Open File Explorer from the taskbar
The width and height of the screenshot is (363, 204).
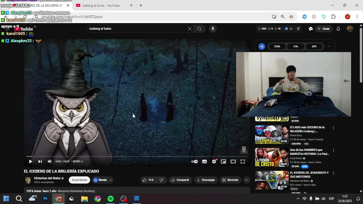[x=84, y=199]
